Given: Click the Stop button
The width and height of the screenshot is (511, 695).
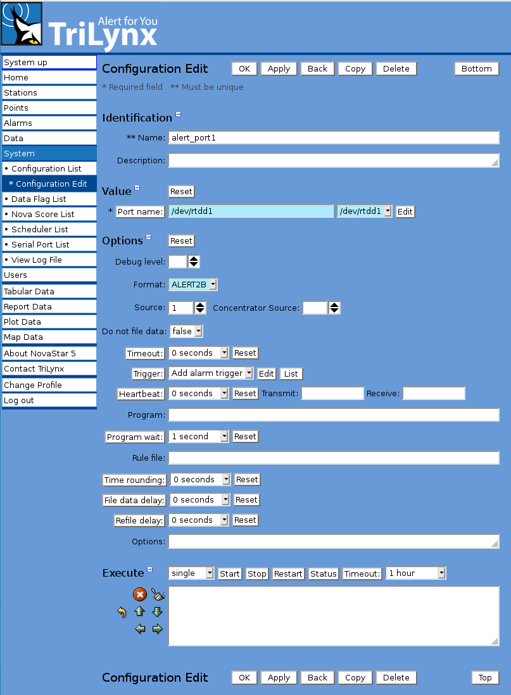Looking at the screenshot, I should pos(257,573).
